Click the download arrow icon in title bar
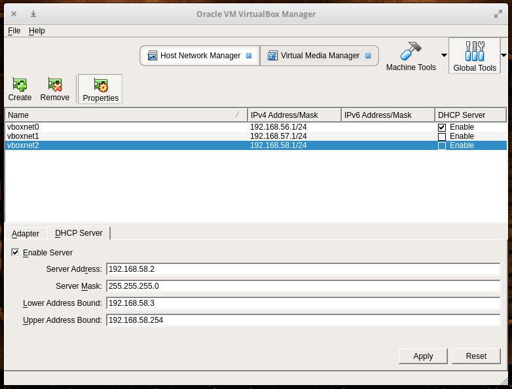Screen dimensions: 512x389 coord(33,14)
